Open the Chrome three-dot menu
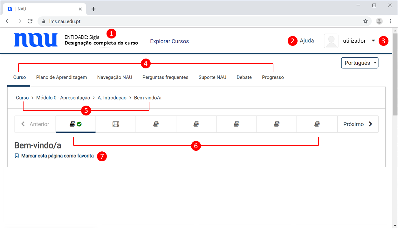 [x=390, y=21]
